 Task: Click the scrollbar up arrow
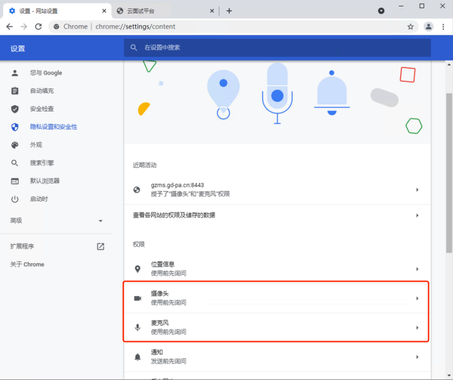(449, 64)
